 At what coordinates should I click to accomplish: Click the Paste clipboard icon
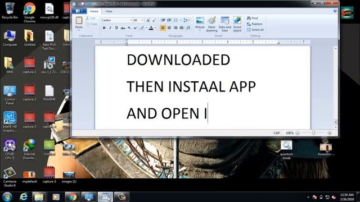79,20
